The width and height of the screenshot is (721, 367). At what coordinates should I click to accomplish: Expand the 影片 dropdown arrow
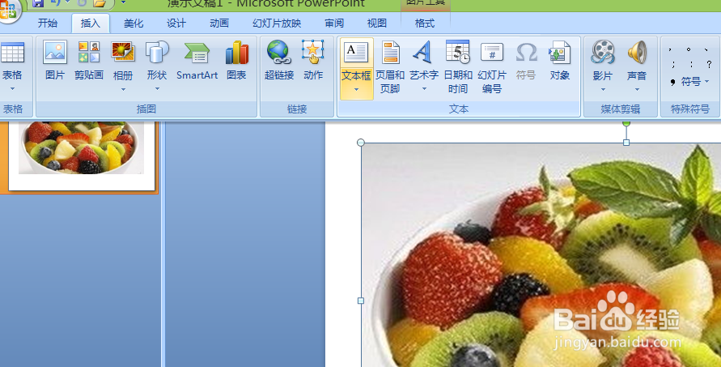[603, 89]
